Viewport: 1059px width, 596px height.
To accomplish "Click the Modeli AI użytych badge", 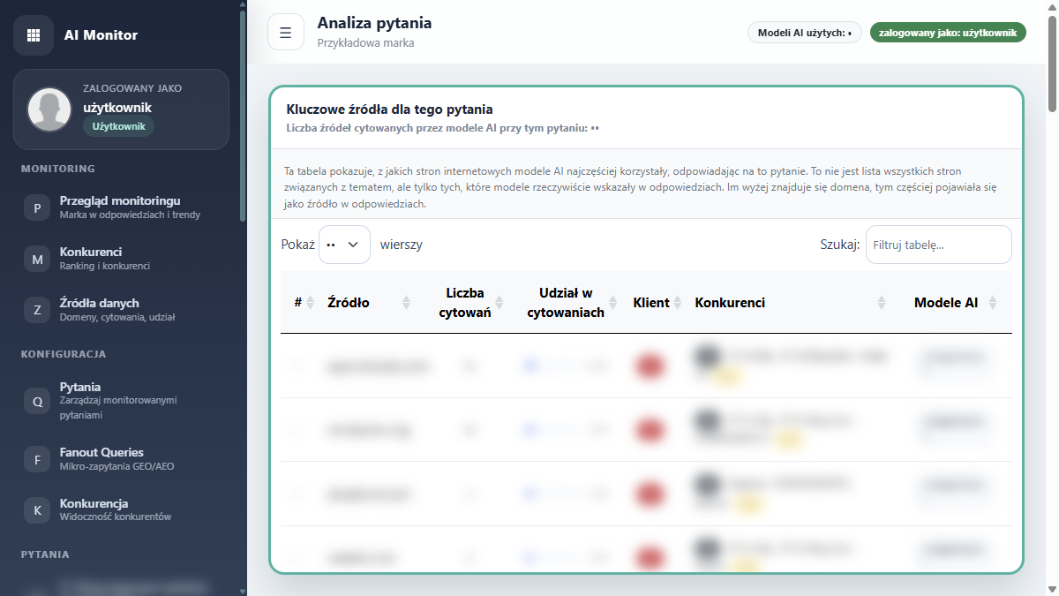I will click(x=804, y=33).
